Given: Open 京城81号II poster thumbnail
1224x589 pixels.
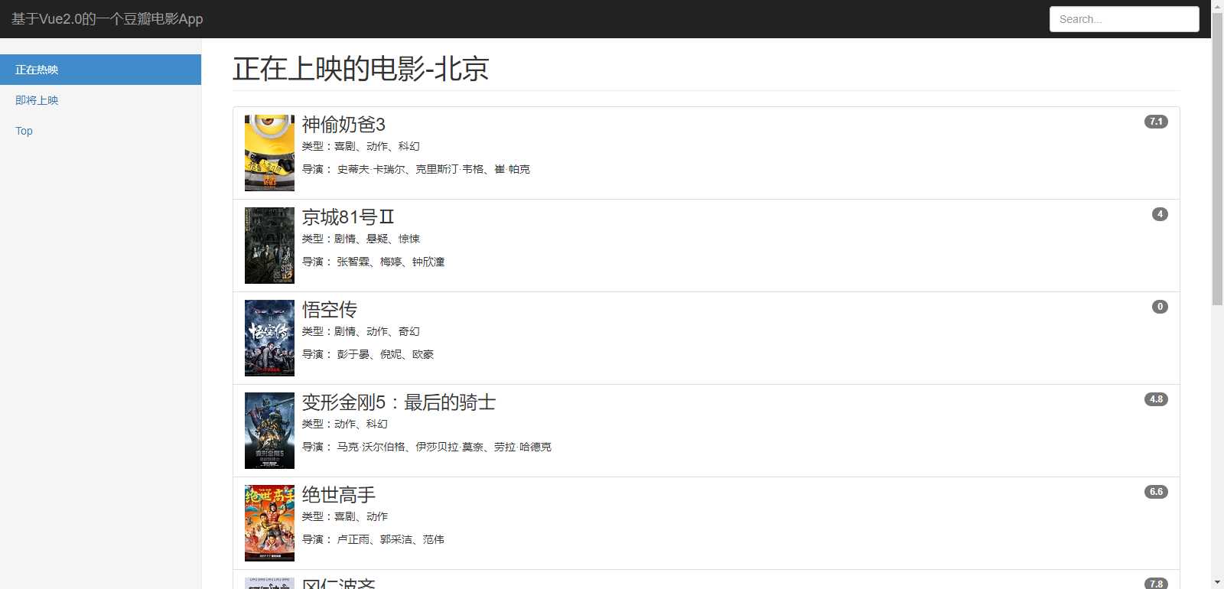Looking at the screenshot, I should [x=269, y=246].
